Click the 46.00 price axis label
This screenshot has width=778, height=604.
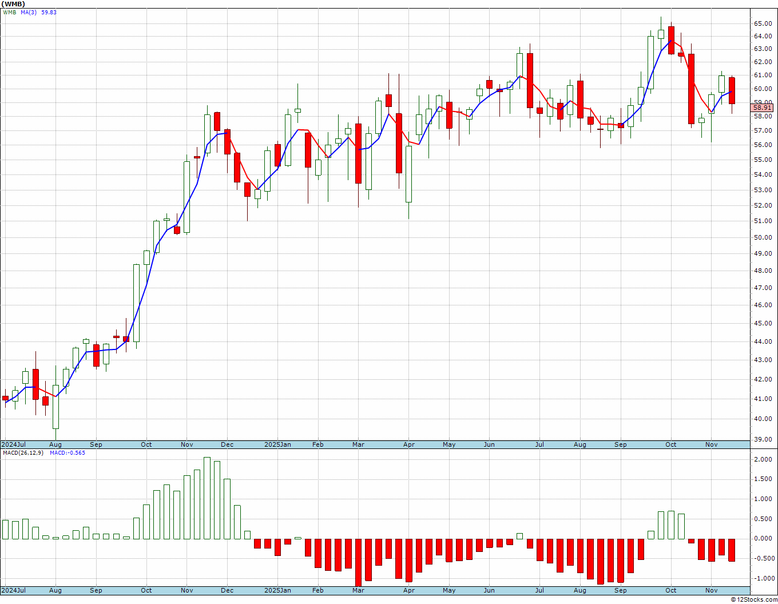pos(763,305)
